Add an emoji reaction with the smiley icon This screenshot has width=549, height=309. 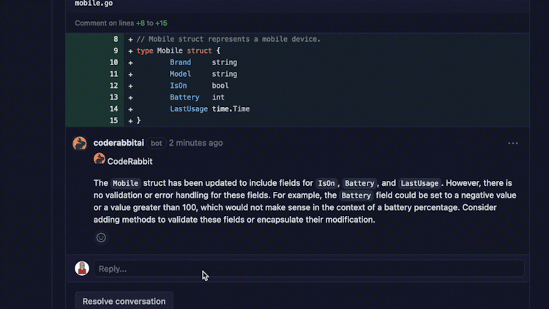(x=101, y=237)
